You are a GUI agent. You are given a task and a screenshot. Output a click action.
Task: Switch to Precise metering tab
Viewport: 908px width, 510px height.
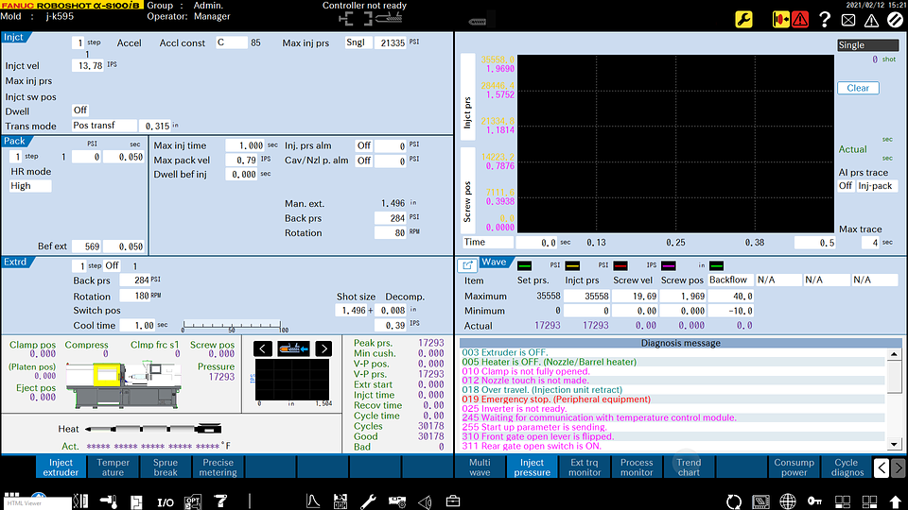pyautogui.click(x=218, y=467)
